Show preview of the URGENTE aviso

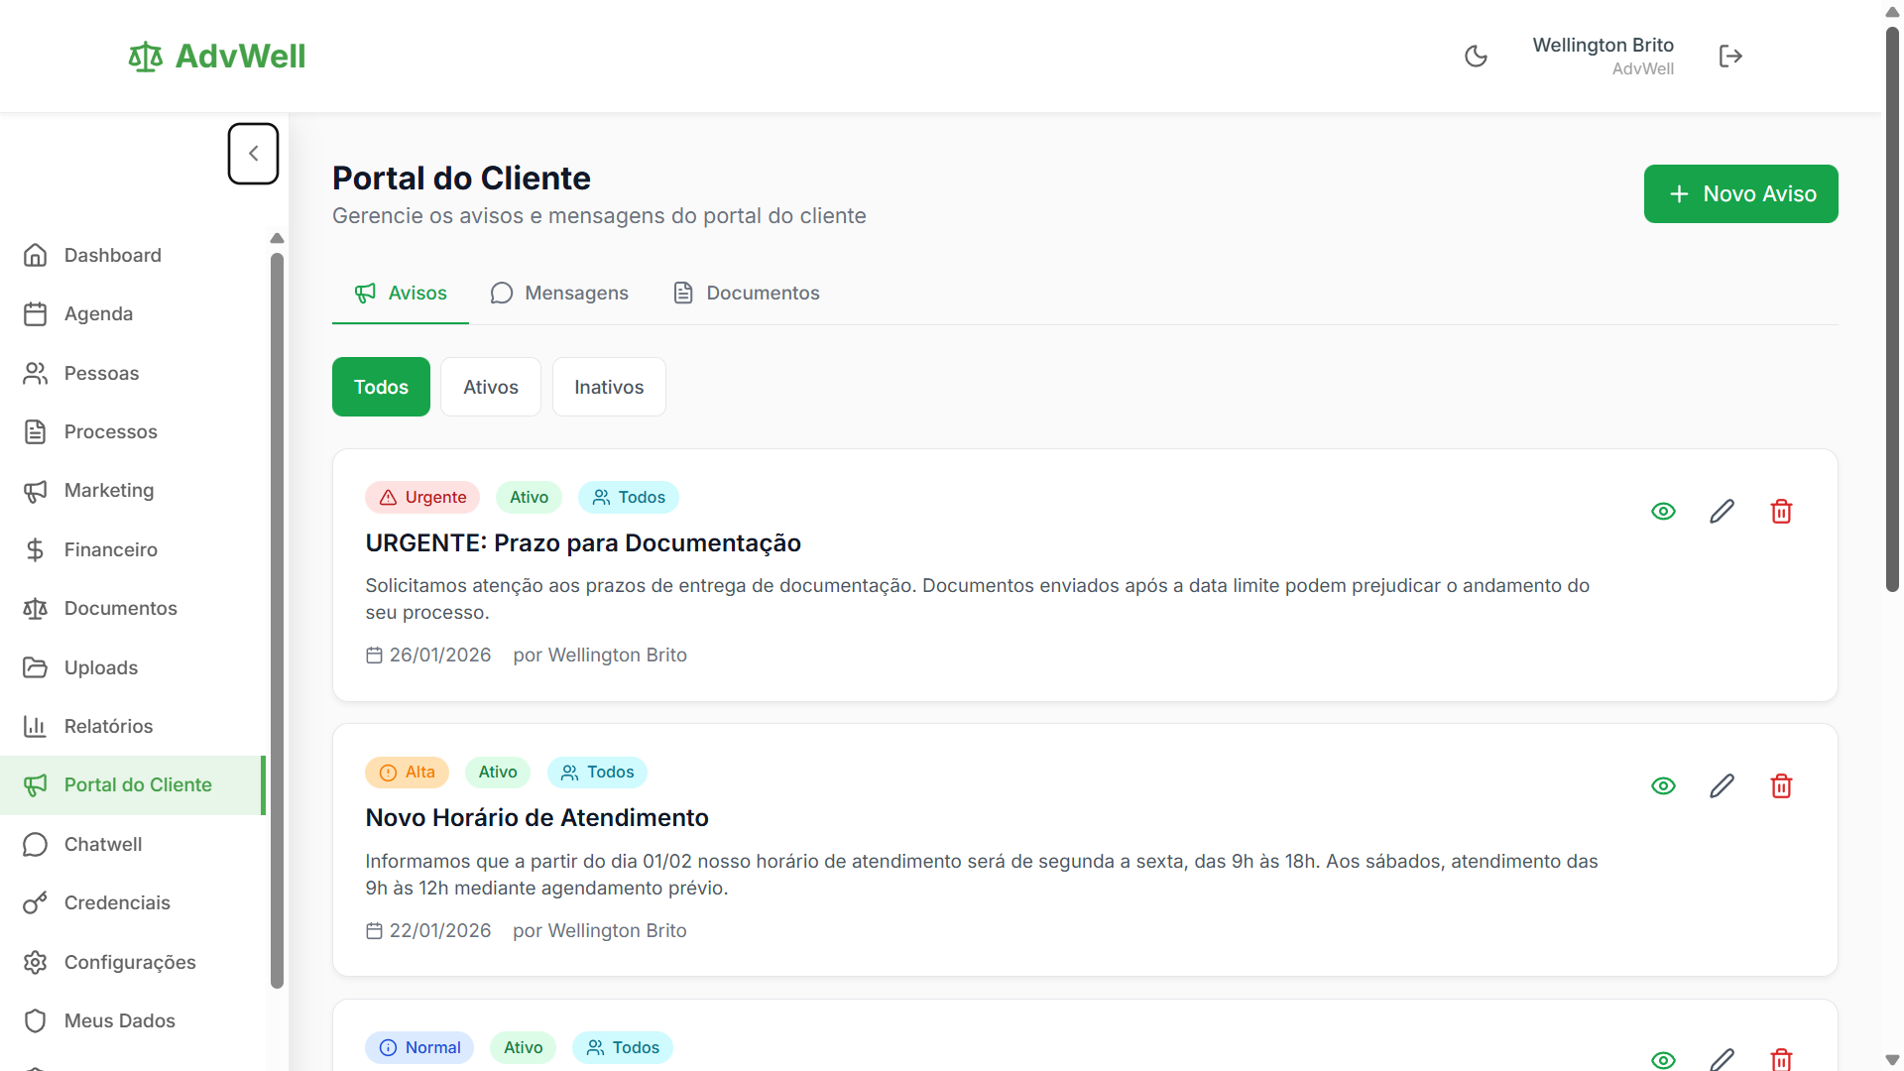(1664, 511)
